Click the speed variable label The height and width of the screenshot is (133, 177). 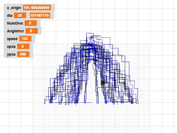click(x=12, y=39)
